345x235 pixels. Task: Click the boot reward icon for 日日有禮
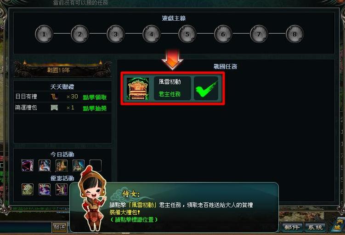(x=54, y=97)
